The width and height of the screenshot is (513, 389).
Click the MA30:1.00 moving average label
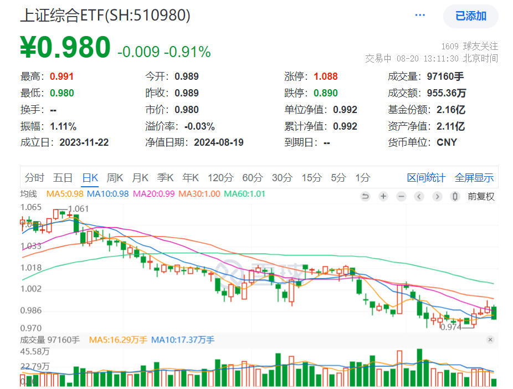(x=199, y=194)
